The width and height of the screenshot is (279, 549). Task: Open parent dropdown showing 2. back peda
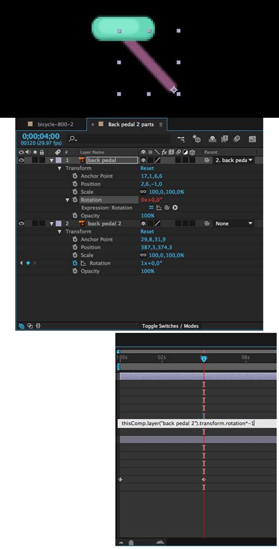234,160
